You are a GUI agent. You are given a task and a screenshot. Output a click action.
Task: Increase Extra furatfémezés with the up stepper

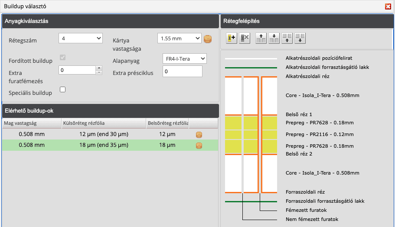tap(99, 68)
